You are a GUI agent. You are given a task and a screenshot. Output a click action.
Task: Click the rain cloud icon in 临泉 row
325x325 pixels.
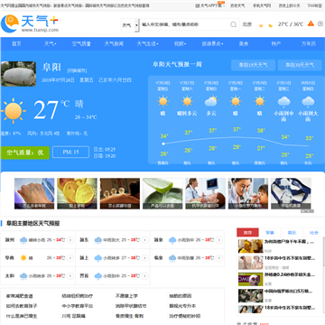172,258
